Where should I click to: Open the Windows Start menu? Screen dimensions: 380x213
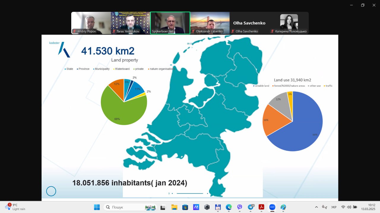pyautogui.click(x=97, y=207)
